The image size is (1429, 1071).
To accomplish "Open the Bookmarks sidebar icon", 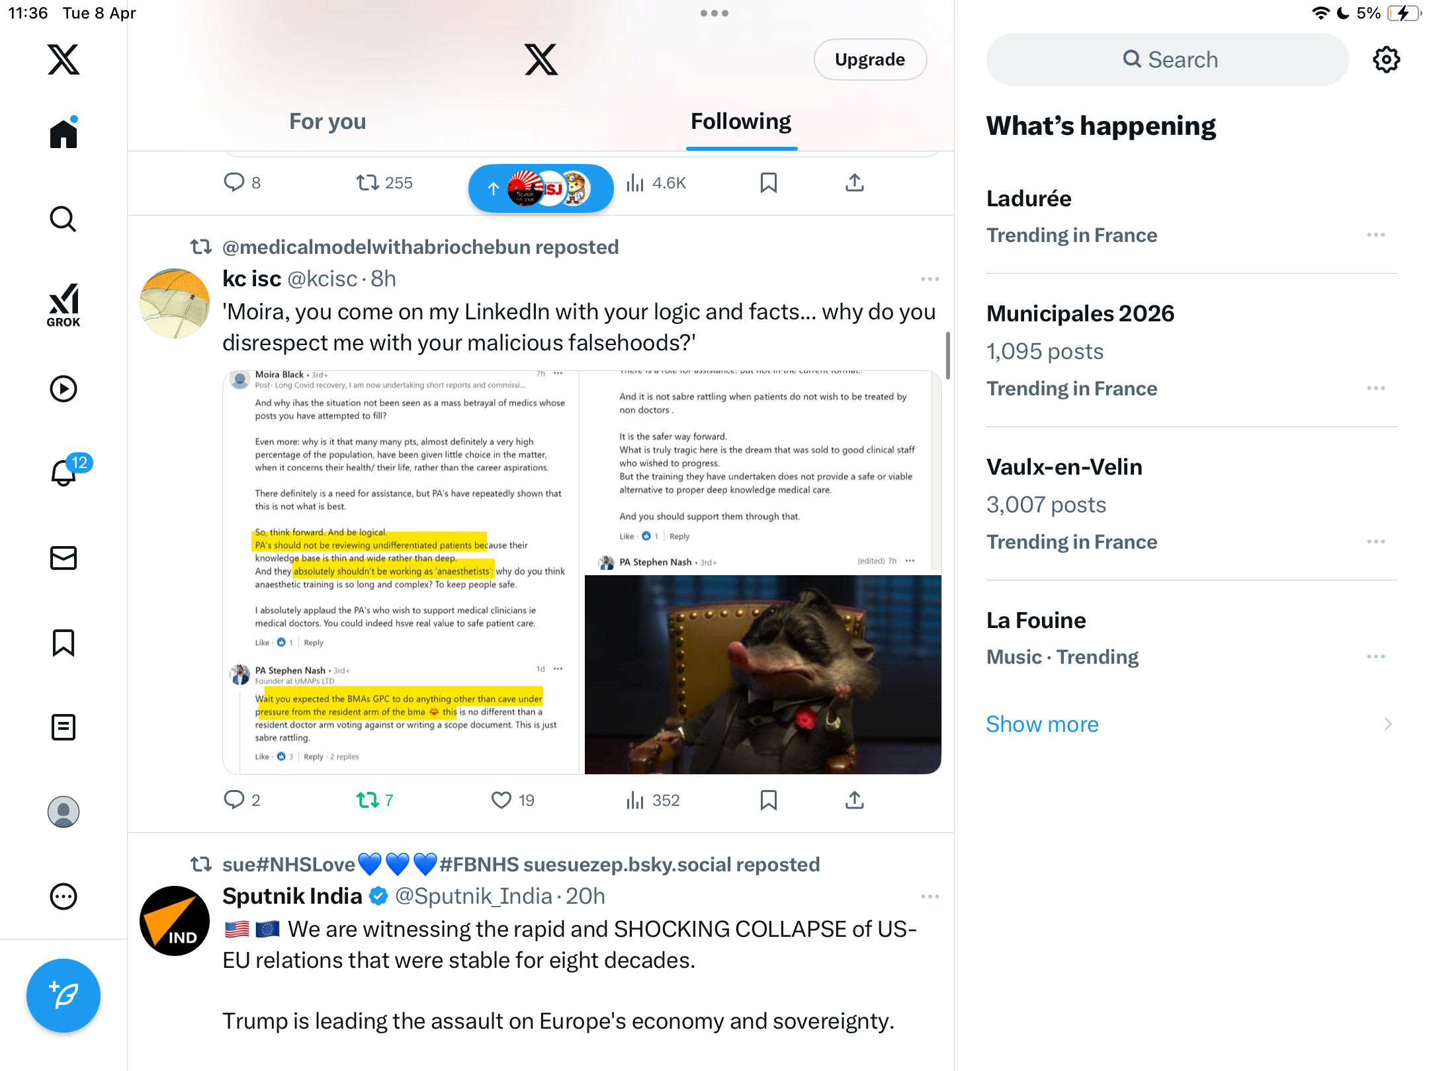I will coord(64,643).
